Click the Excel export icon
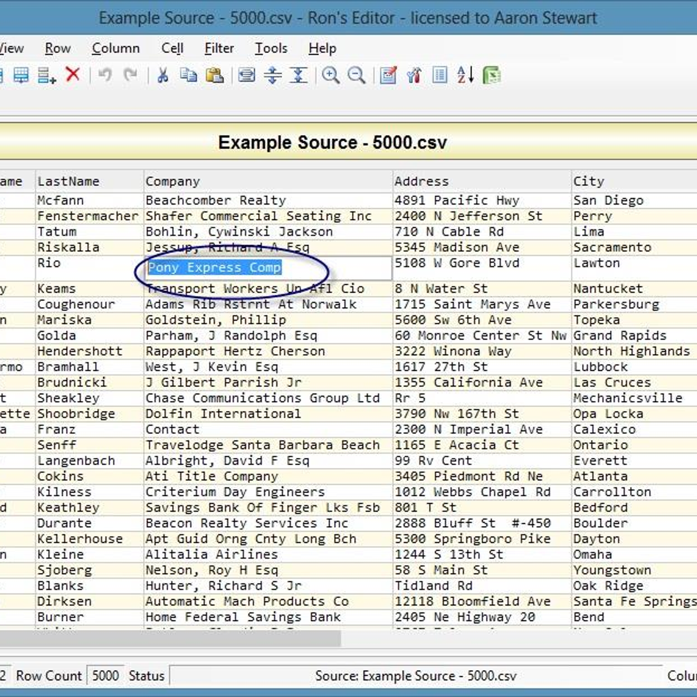697x697 pixels. (492, 75)
